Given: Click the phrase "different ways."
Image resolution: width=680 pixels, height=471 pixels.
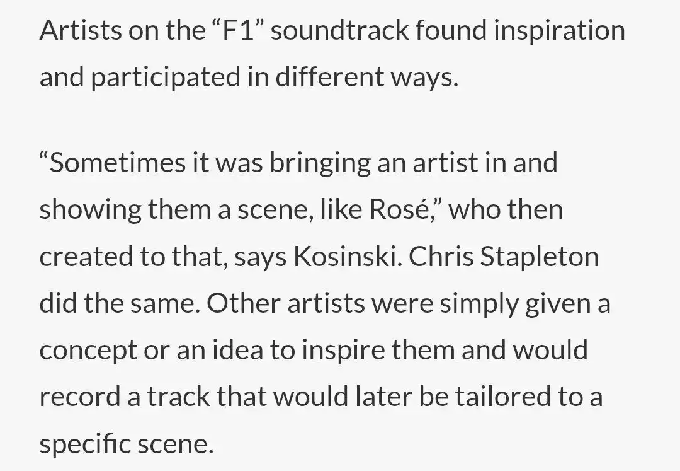Looking at the screenshot, I should [x=367, y=78].
